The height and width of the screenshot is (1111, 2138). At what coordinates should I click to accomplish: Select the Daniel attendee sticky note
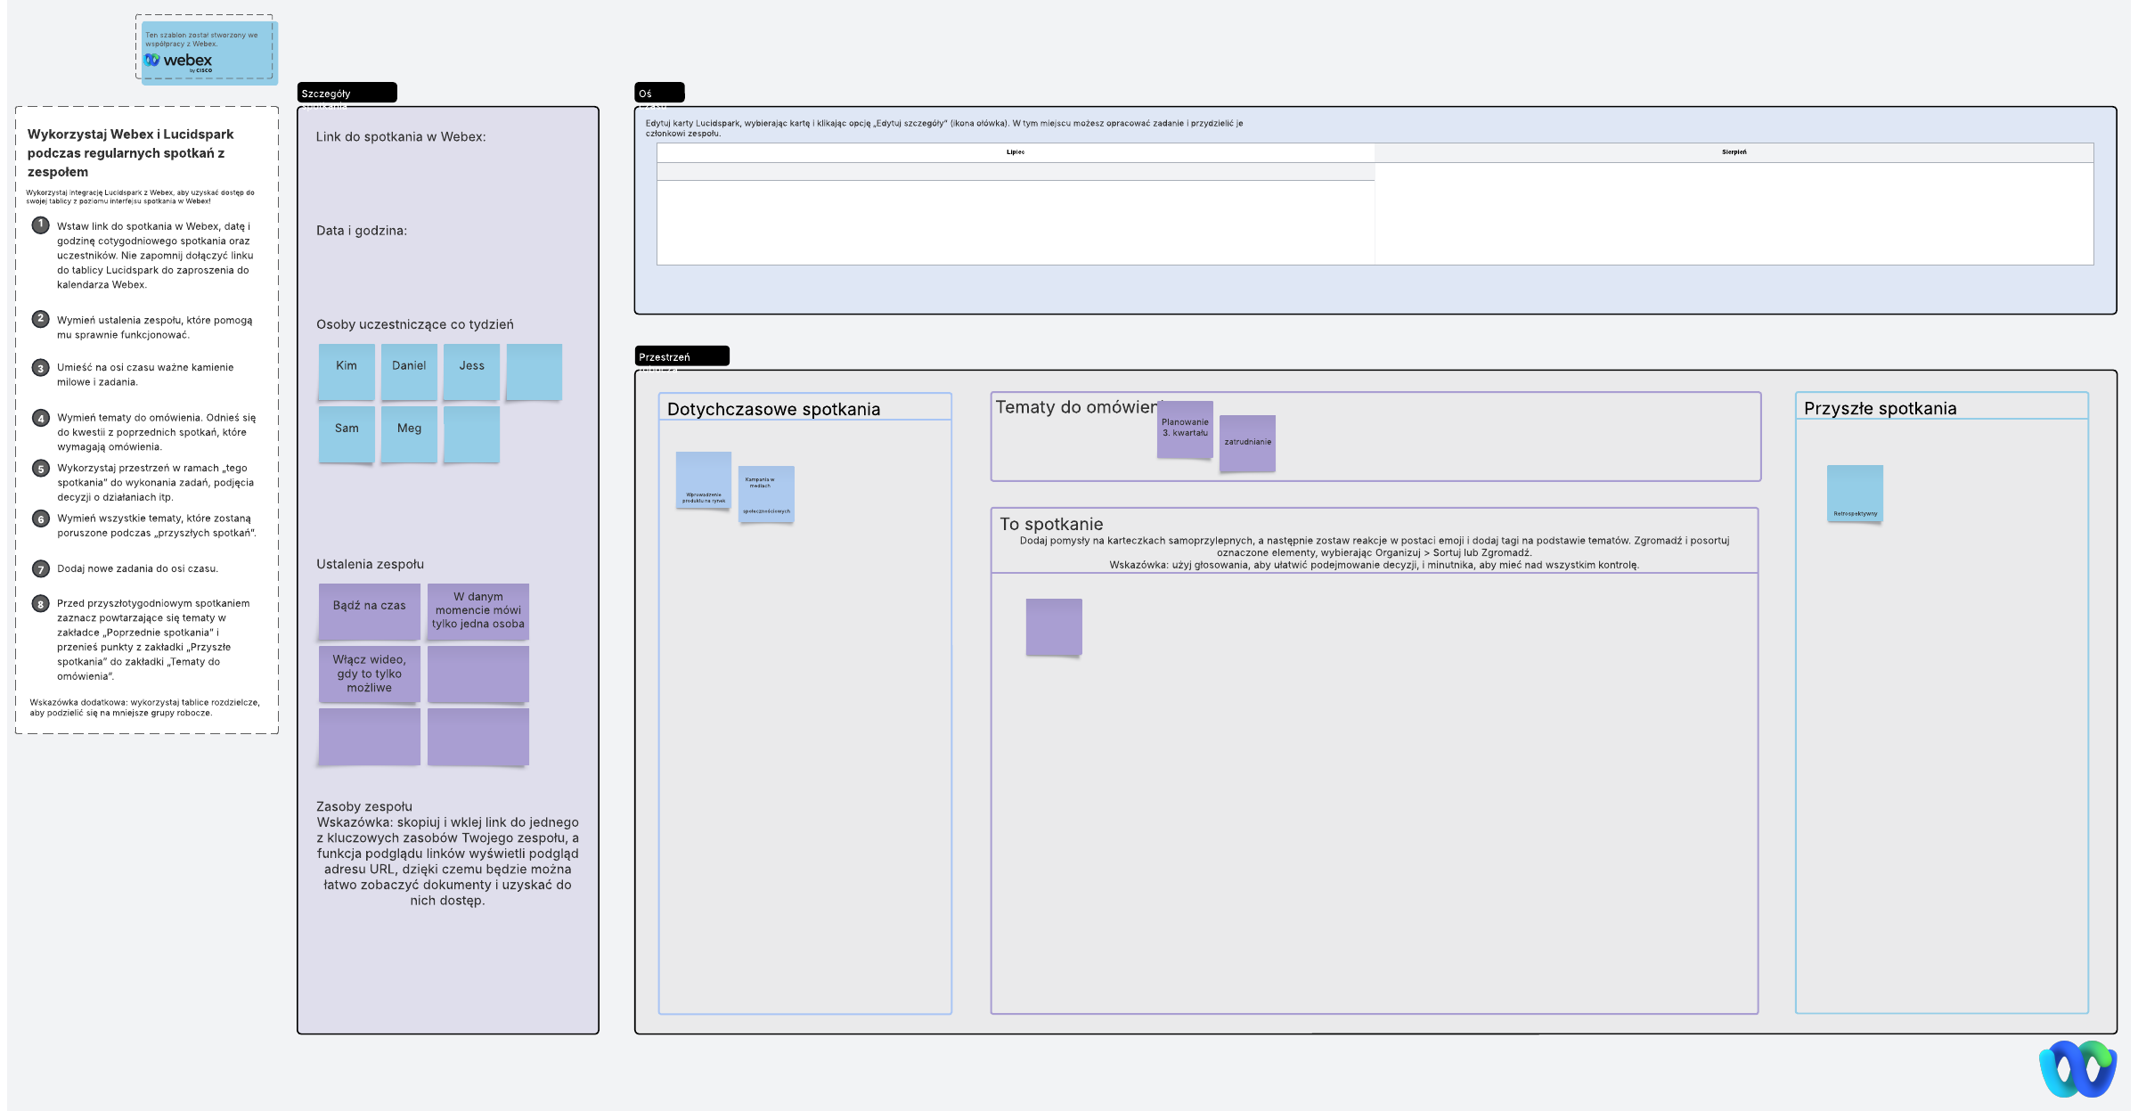coord(409,371)
